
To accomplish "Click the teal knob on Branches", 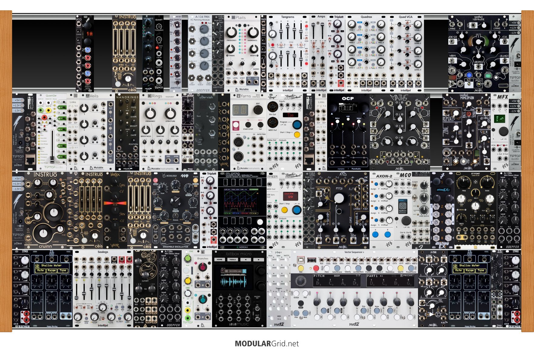I will 202,299.
